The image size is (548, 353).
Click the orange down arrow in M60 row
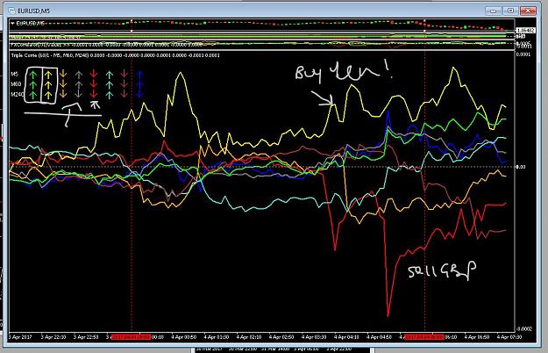point(63,84)
